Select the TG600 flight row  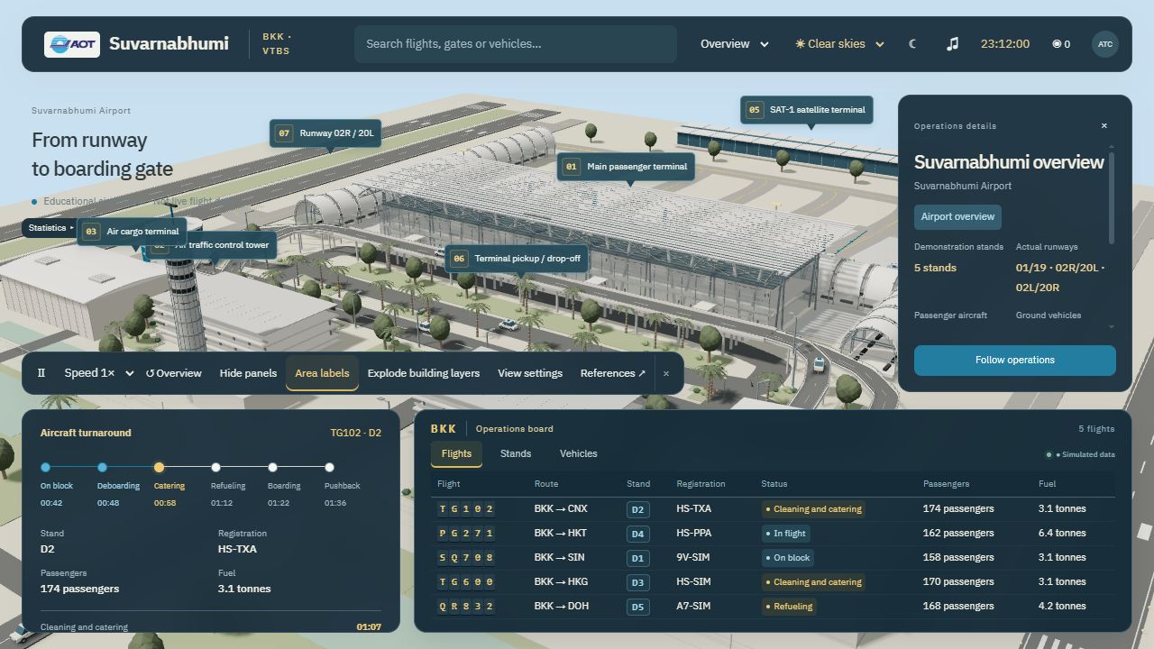pyautogui.click(x=773, y=582)
